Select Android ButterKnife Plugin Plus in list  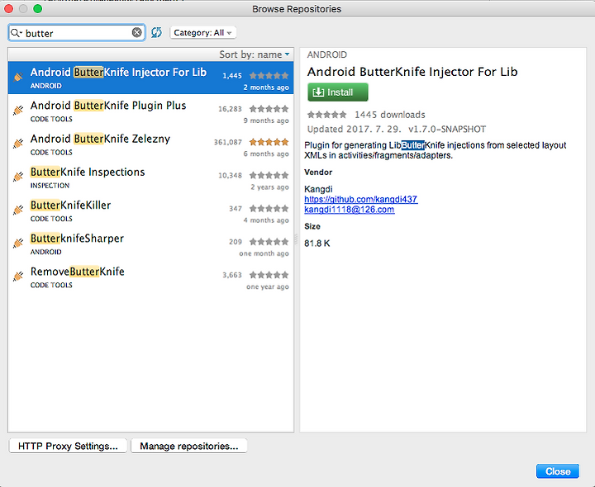(x=150, y=111)
